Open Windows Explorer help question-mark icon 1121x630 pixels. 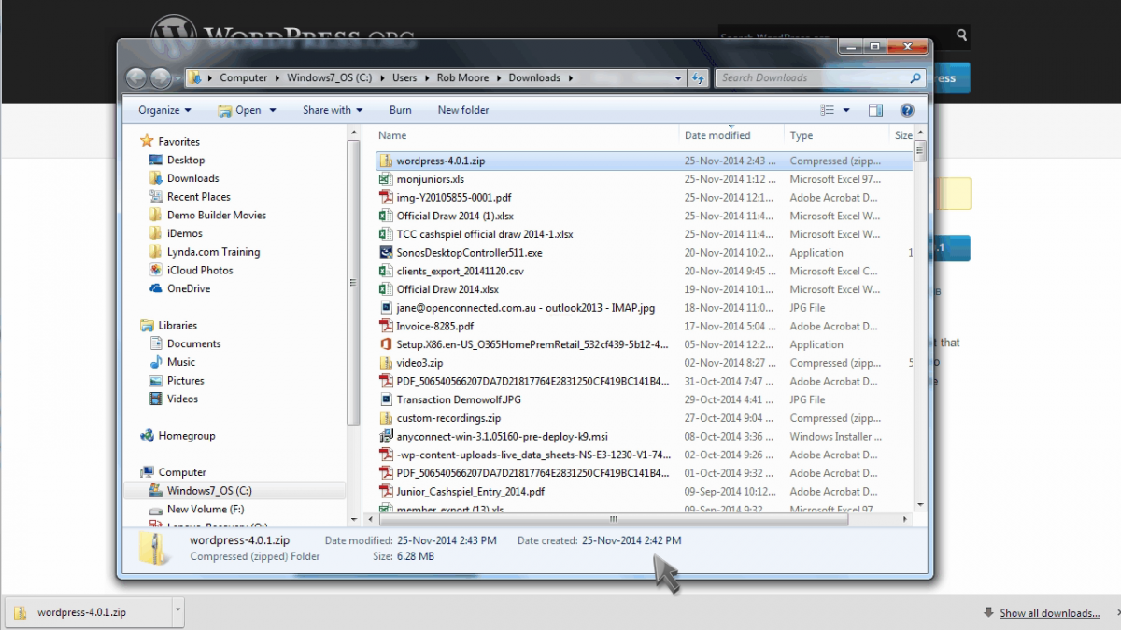(906, 109)
